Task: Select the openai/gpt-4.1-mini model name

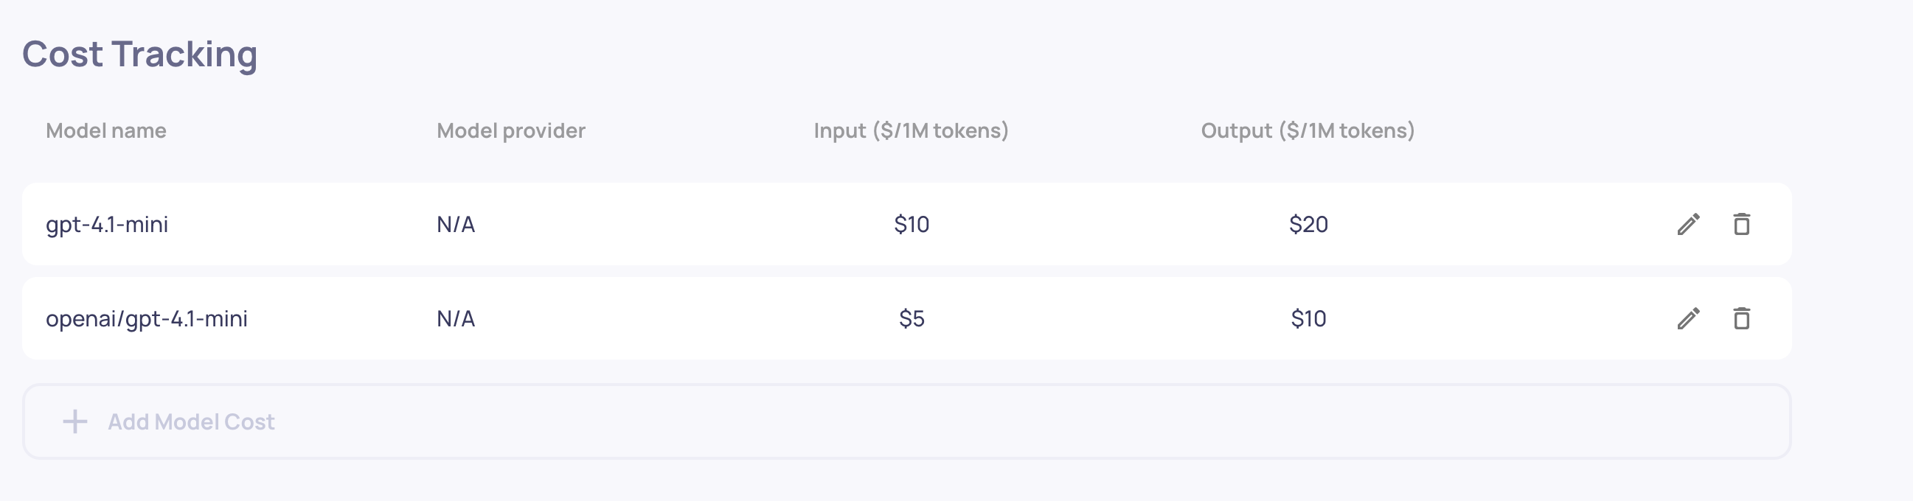Action: pyautogui.click(x=146, y=318)
